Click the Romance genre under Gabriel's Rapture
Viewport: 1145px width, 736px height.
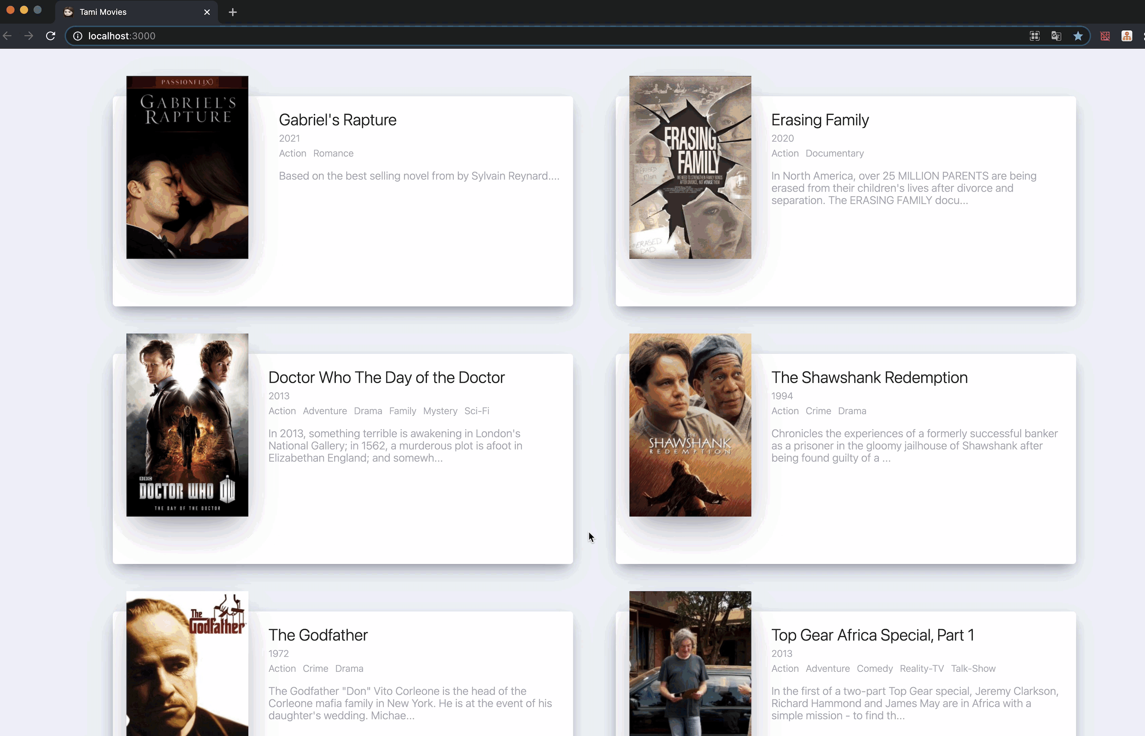pos(333,153)
